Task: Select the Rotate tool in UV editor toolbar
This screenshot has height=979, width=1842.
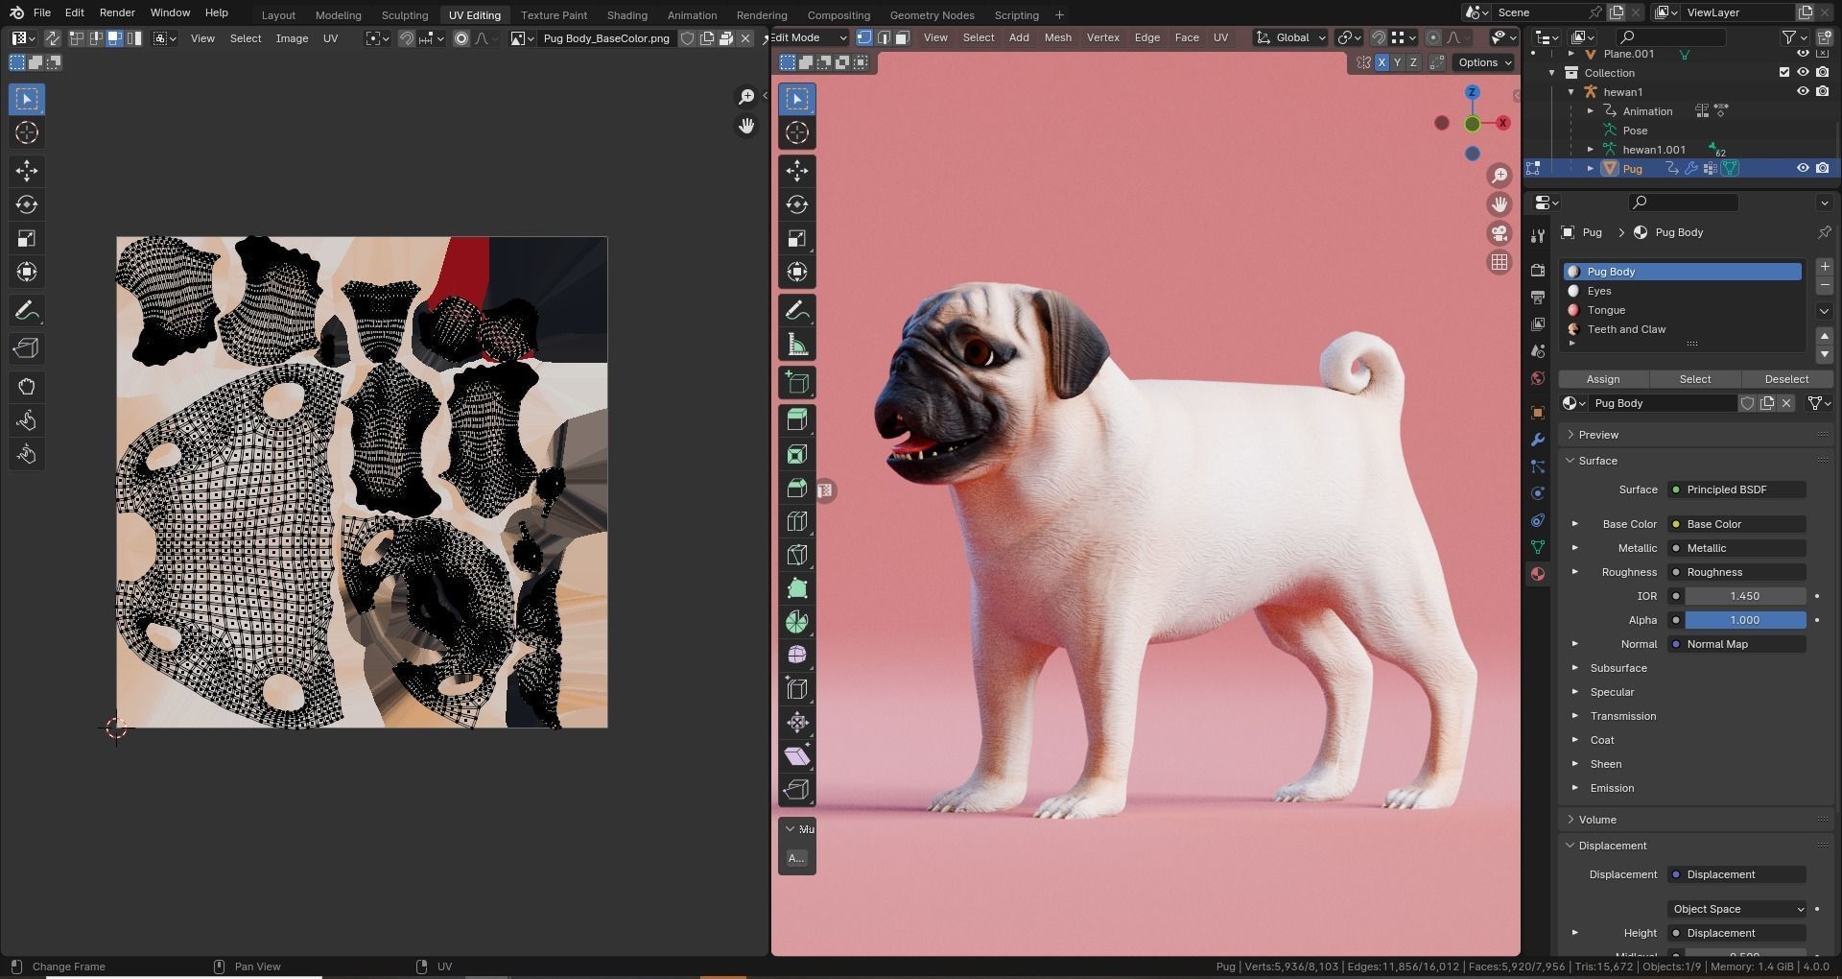Action: point(27,204)
